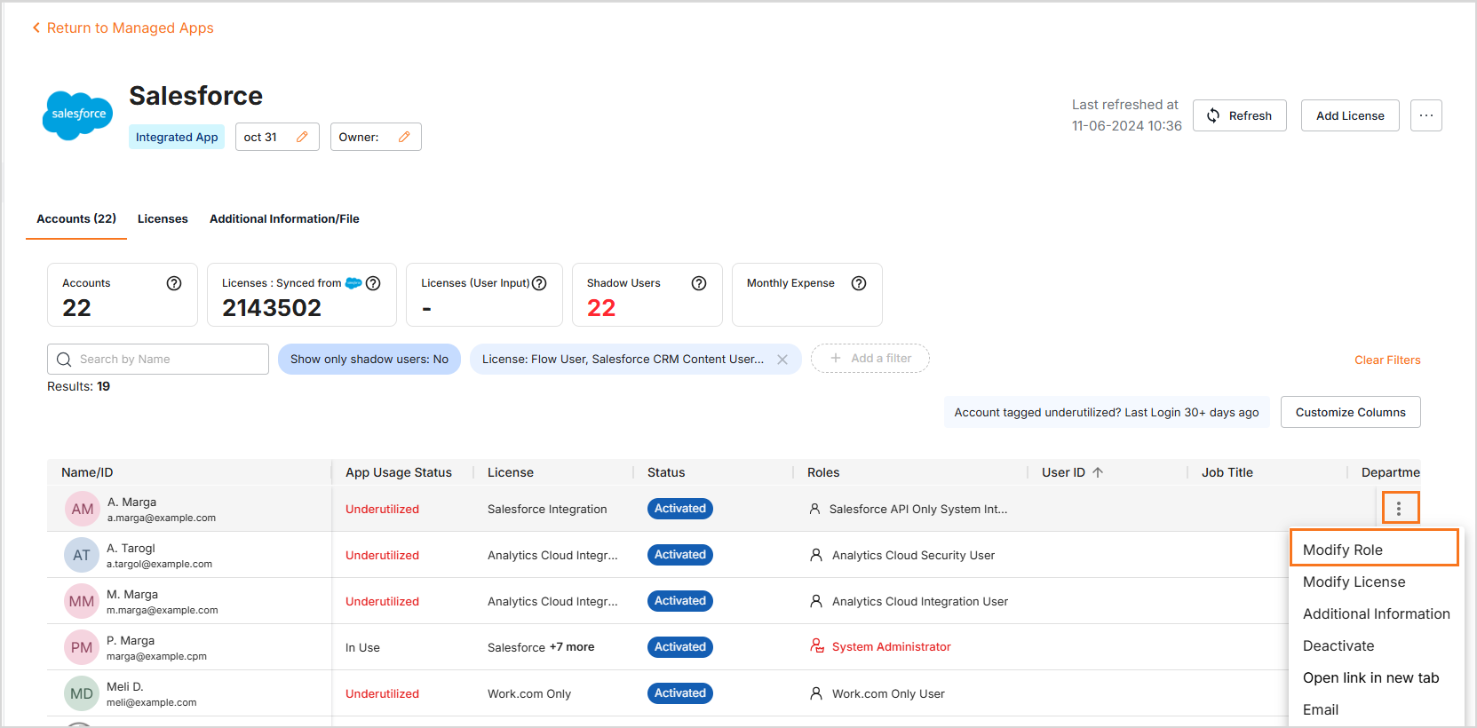
Task: Click Underutilized status for Meli D.
Action: point(382,693)
